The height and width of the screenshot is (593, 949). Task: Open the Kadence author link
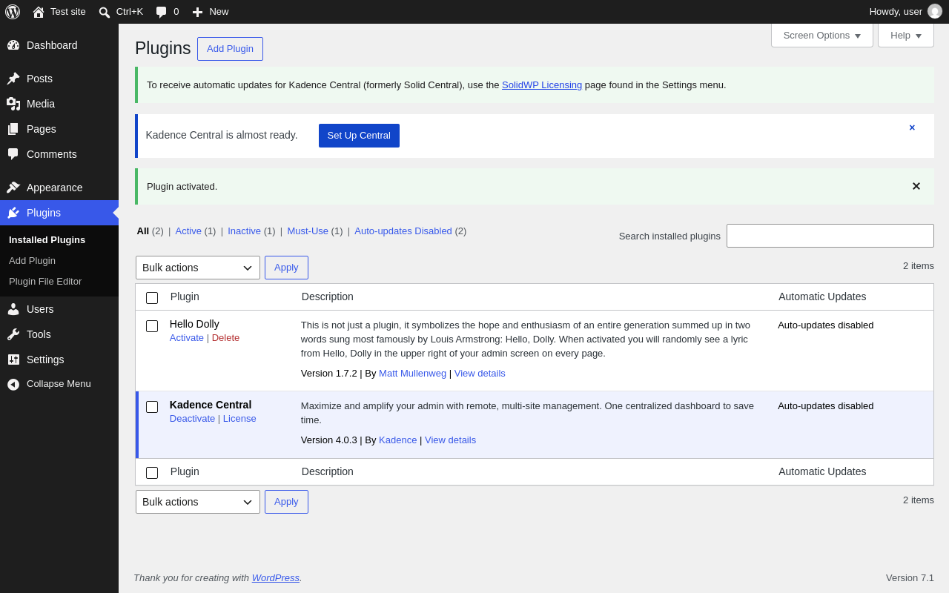(x=397, y=440)
